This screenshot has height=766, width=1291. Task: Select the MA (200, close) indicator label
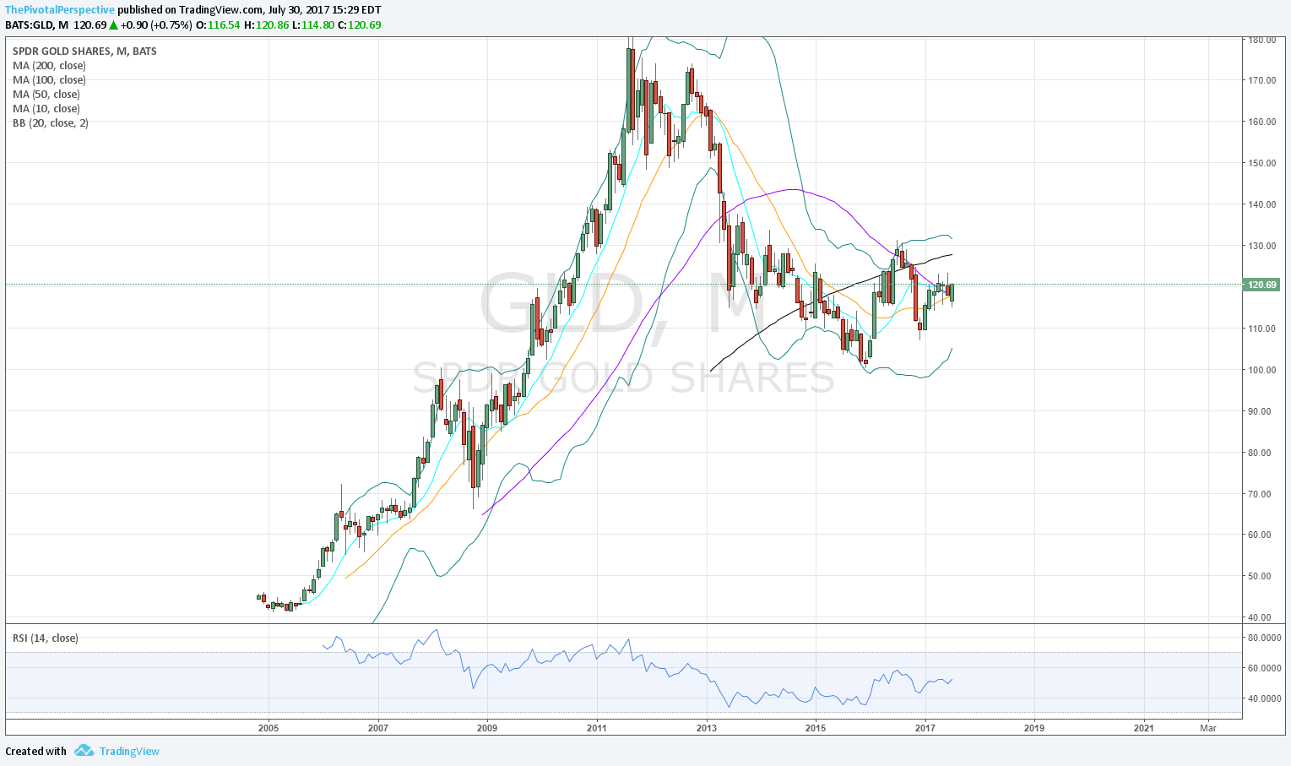[x=49, y=65]
